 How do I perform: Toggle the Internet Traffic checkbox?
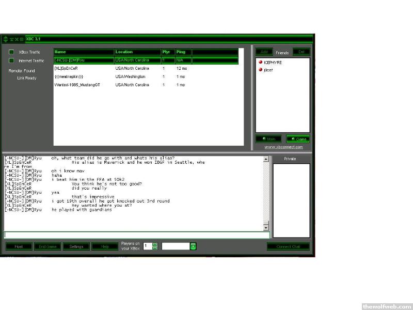click(x=11, y=61)
